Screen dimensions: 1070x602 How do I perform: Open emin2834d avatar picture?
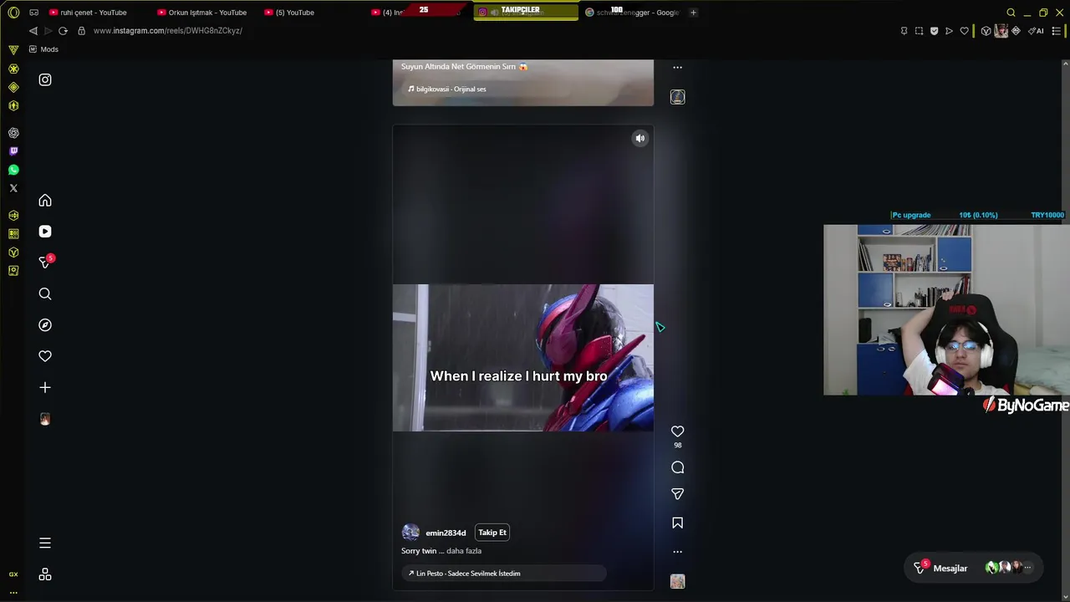(x=410, y=533)
